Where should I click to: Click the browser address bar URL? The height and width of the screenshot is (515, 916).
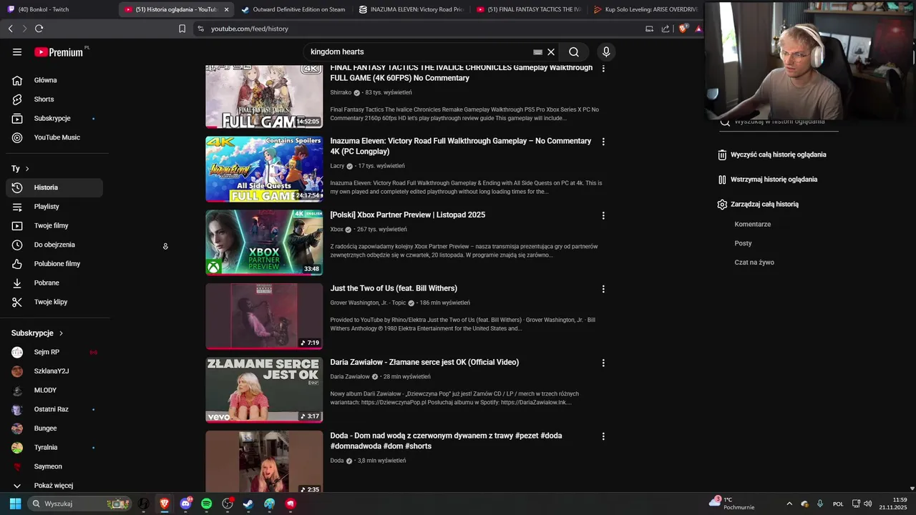(x=250, y=29)
